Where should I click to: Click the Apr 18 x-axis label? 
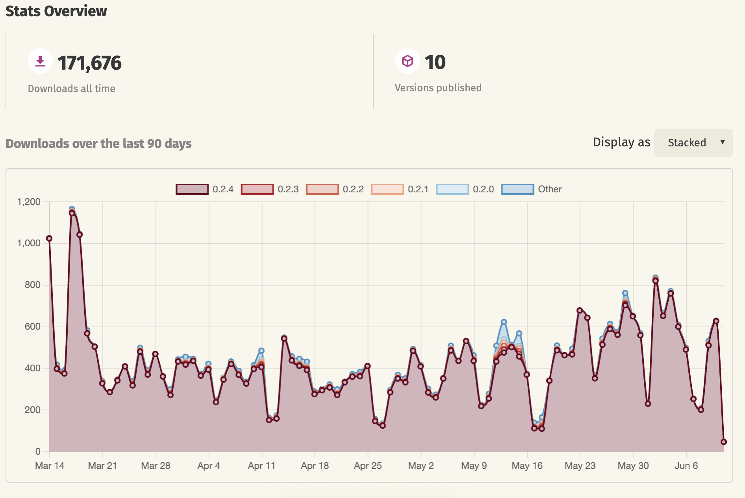click(315, 466)
